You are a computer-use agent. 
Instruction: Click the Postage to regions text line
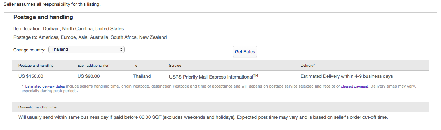[x=90, y=37]
